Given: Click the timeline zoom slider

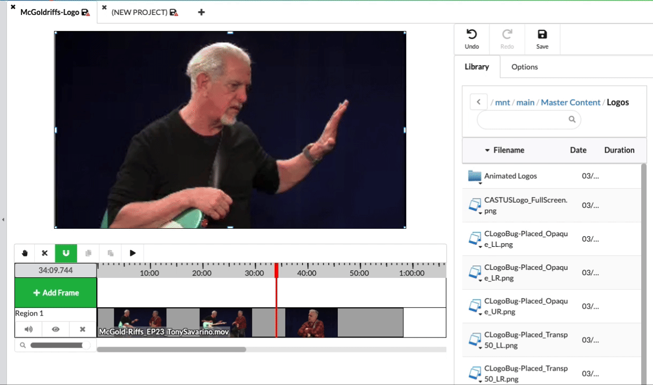Looking at the screenshot, I should click(56, 345).
